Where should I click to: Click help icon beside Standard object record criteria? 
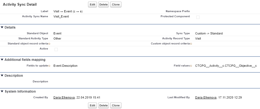(x=49, y=44)
